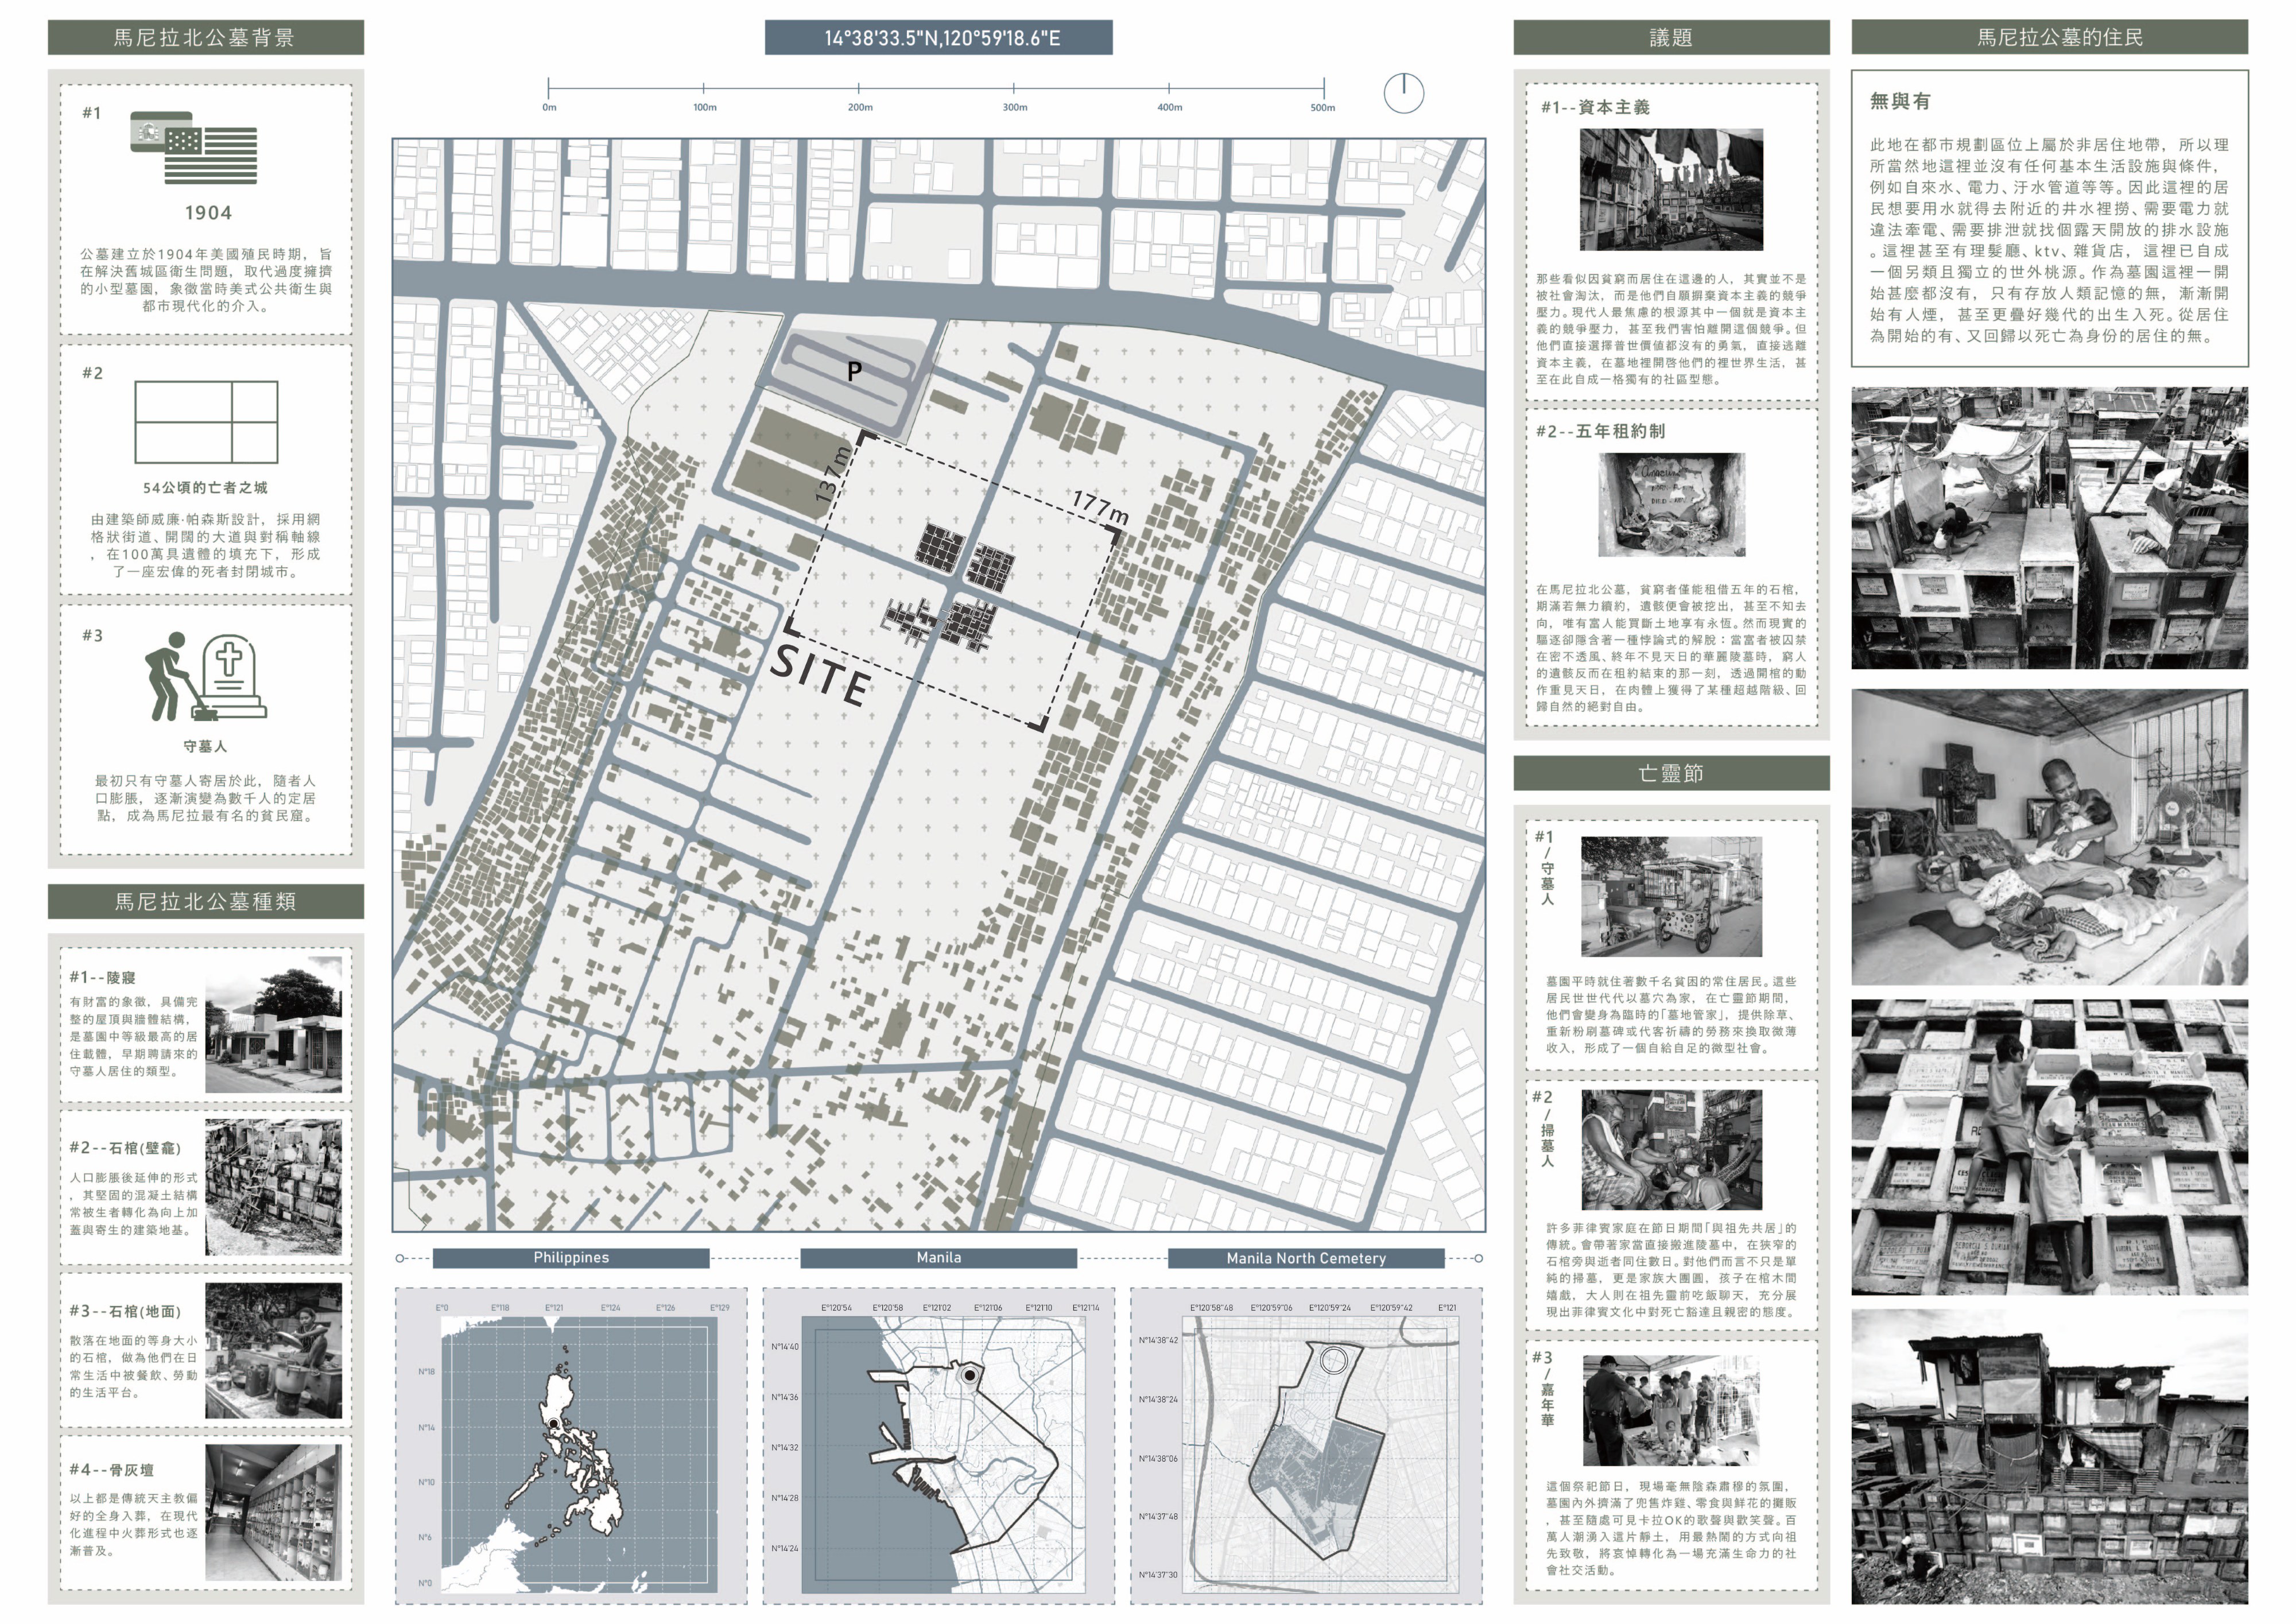Click the overlapping flags icon above 1904
The width and height of the screenshot is (2296, 1624).
(x=194, y=148)
